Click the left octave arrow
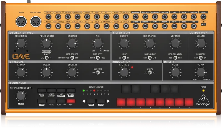222x130 pixels. point(84,101)
